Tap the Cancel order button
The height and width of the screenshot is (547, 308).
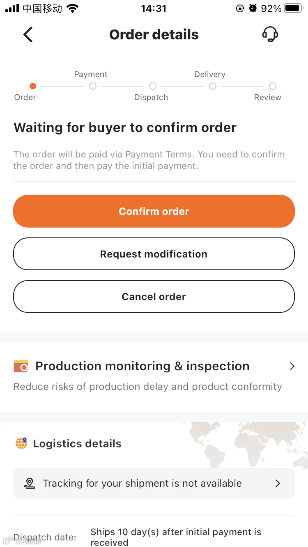point(154,296)
